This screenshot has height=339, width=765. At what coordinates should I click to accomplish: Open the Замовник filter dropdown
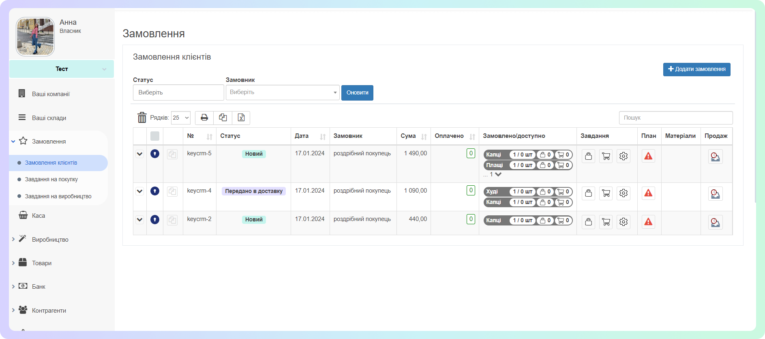click(283, 92)
